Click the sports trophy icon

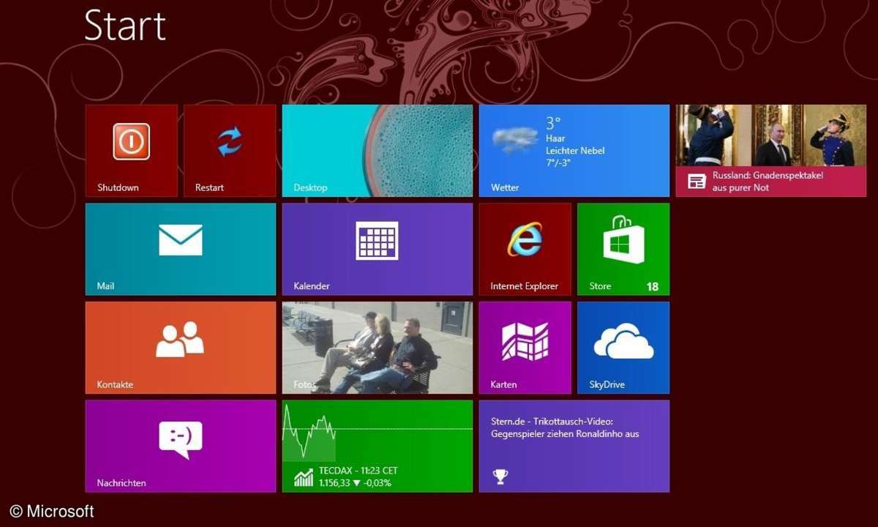click(x=500, y=477)
